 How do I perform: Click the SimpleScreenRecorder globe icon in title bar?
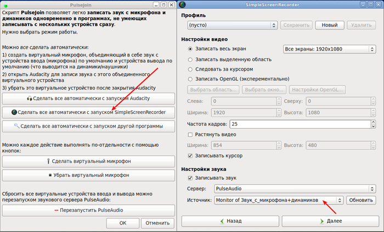(x=182, y=4)
